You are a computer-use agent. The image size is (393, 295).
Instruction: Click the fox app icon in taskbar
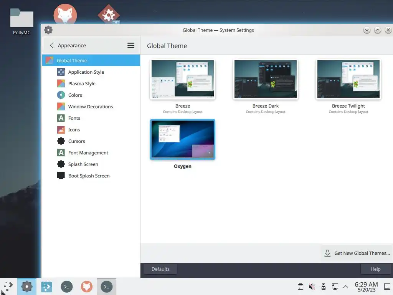click(x=87, y=287)
